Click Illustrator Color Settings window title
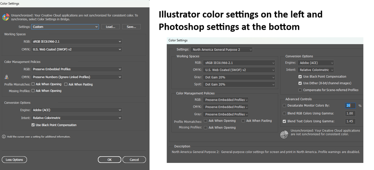 click(x=10, y=4)
